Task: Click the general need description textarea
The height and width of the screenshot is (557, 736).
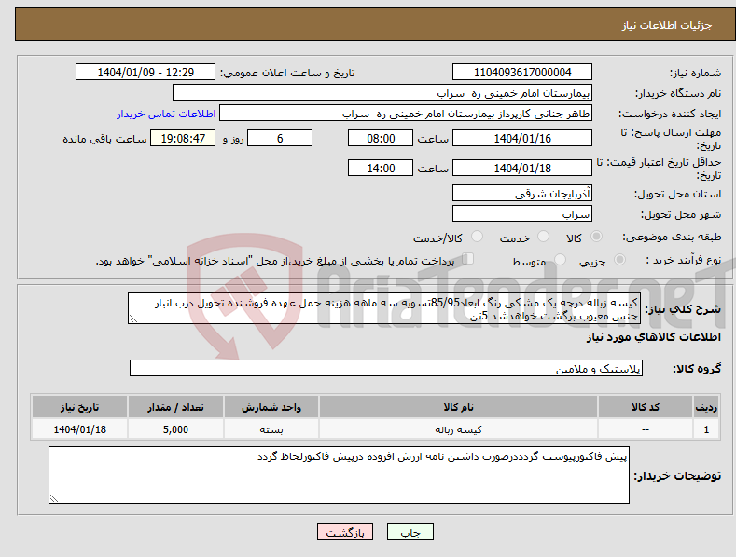Action: [x=384, y=308]
